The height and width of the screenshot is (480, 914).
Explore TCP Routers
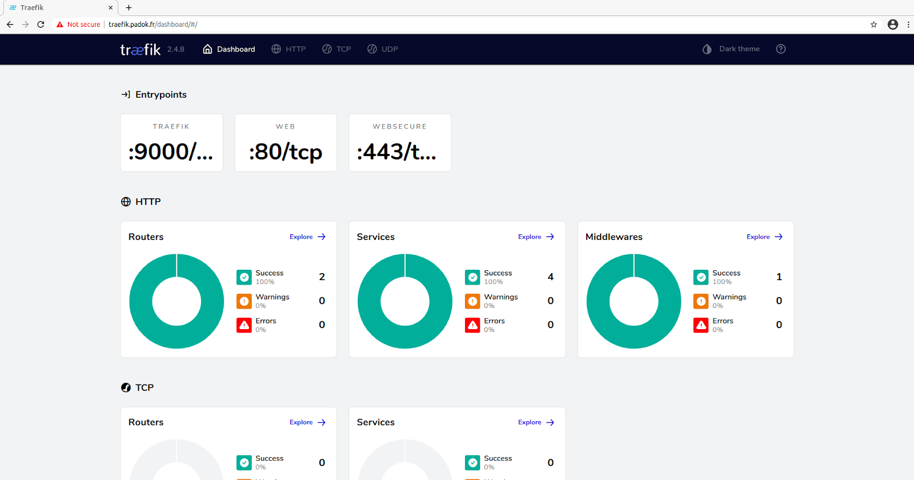coord(307,422)
